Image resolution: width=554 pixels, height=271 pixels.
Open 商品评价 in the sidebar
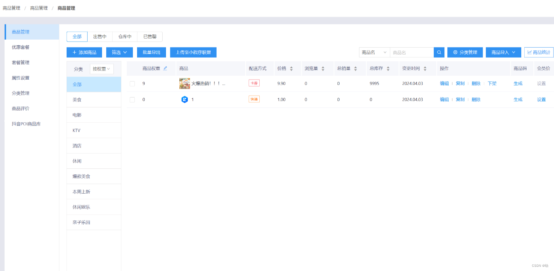coord(32,109)
